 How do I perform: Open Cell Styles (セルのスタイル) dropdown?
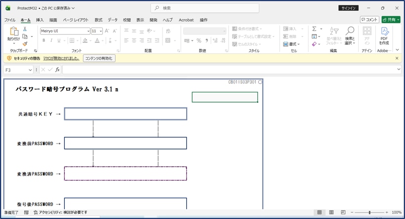(x=246, y=44)
